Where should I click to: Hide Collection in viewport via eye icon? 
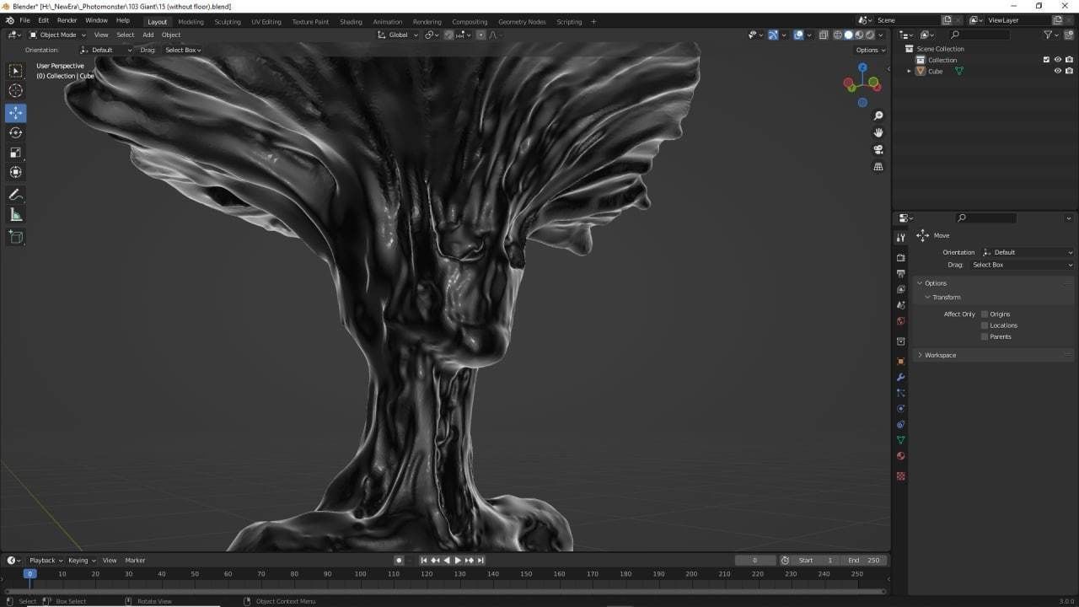pos(1057,60)
